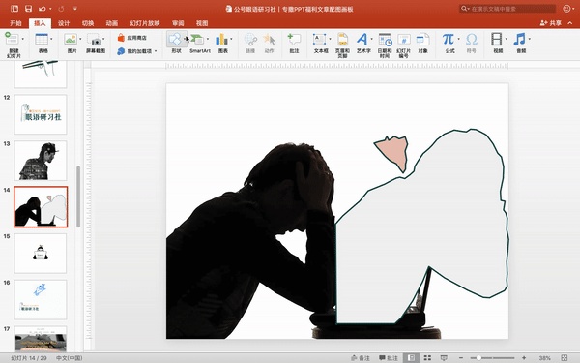Select slide 13 thumbnail with capped man
This screenshot has width=580, height=363.
point(41,161)
